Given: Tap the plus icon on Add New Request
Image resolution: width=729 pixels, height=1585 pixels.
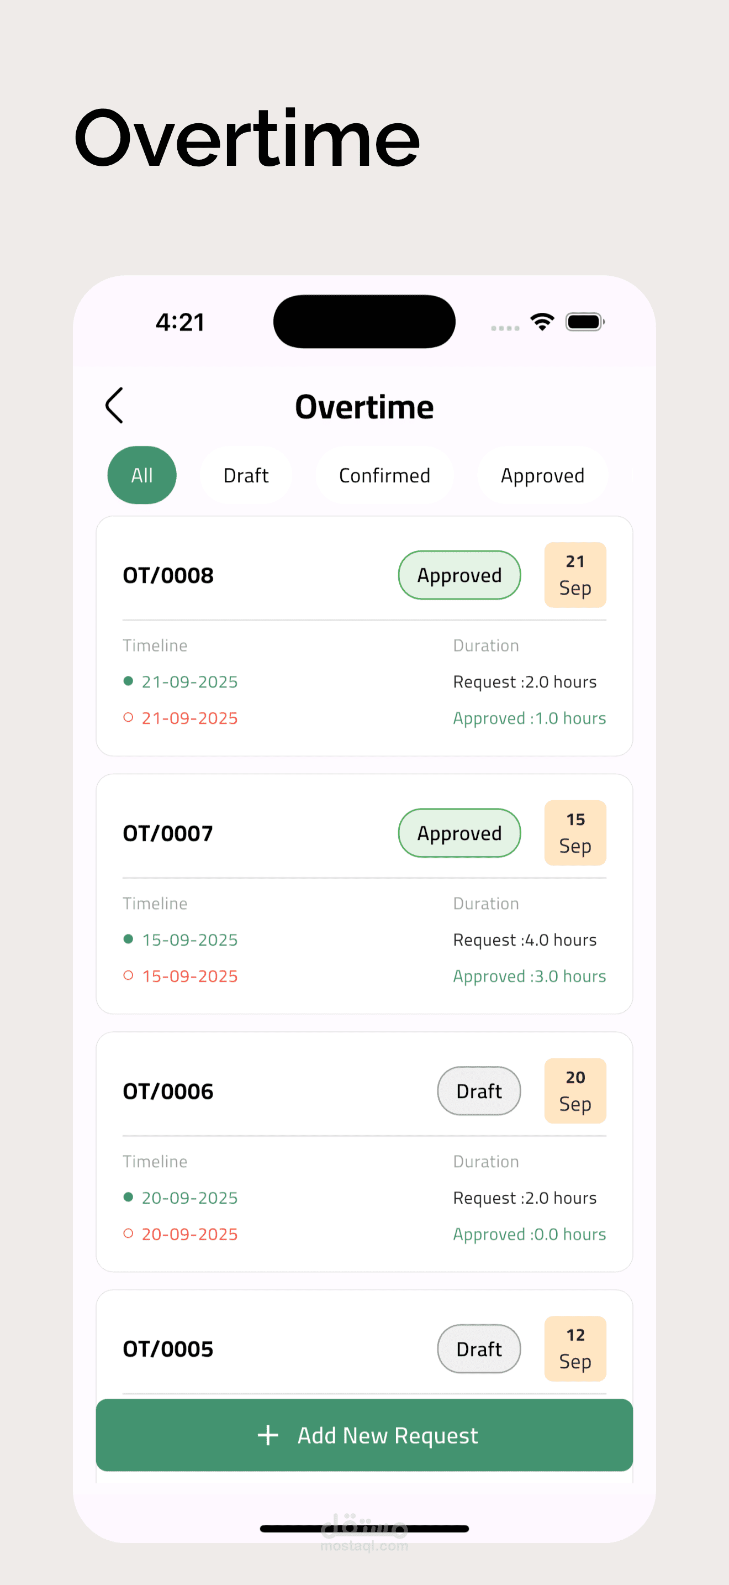Looking at the screenshot, I should click(267, 1435).
